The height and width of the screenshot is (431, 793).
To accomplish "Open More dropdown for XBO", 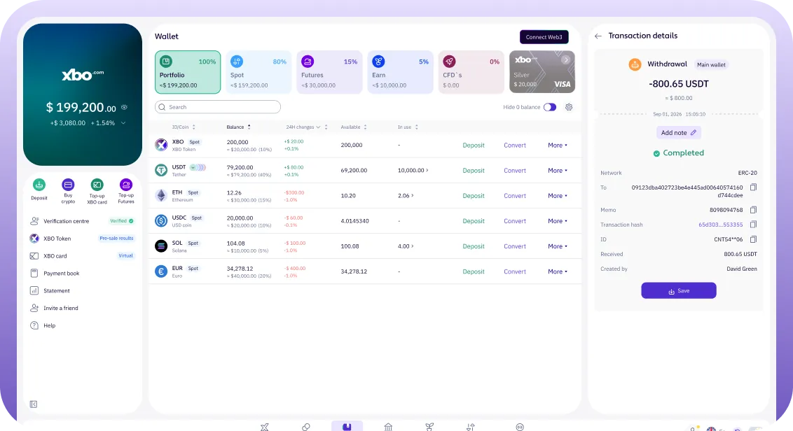I will pyautogui.click(x=558, y=145).
